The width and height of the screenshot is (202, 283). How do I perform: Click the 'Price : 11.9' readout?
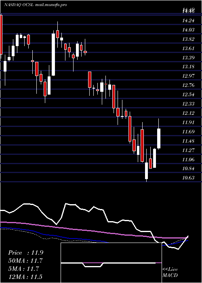[x=25, y=253]
